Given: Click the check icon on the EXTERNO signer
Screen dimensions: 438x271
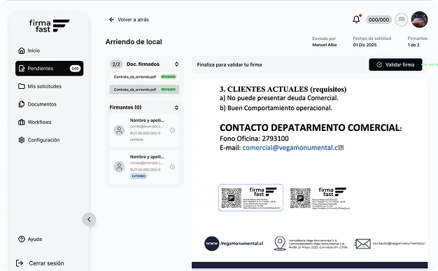Looking at the screenshot, I should tap(172, 167).
